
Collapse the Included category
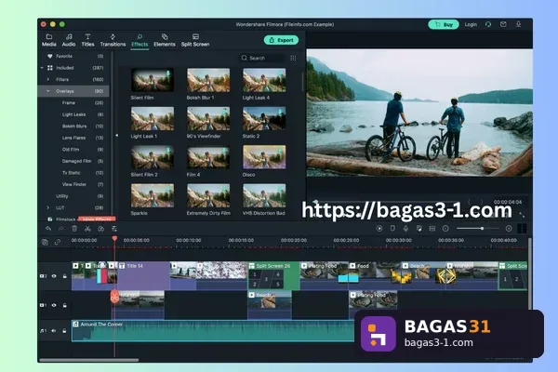click(42, 68)
